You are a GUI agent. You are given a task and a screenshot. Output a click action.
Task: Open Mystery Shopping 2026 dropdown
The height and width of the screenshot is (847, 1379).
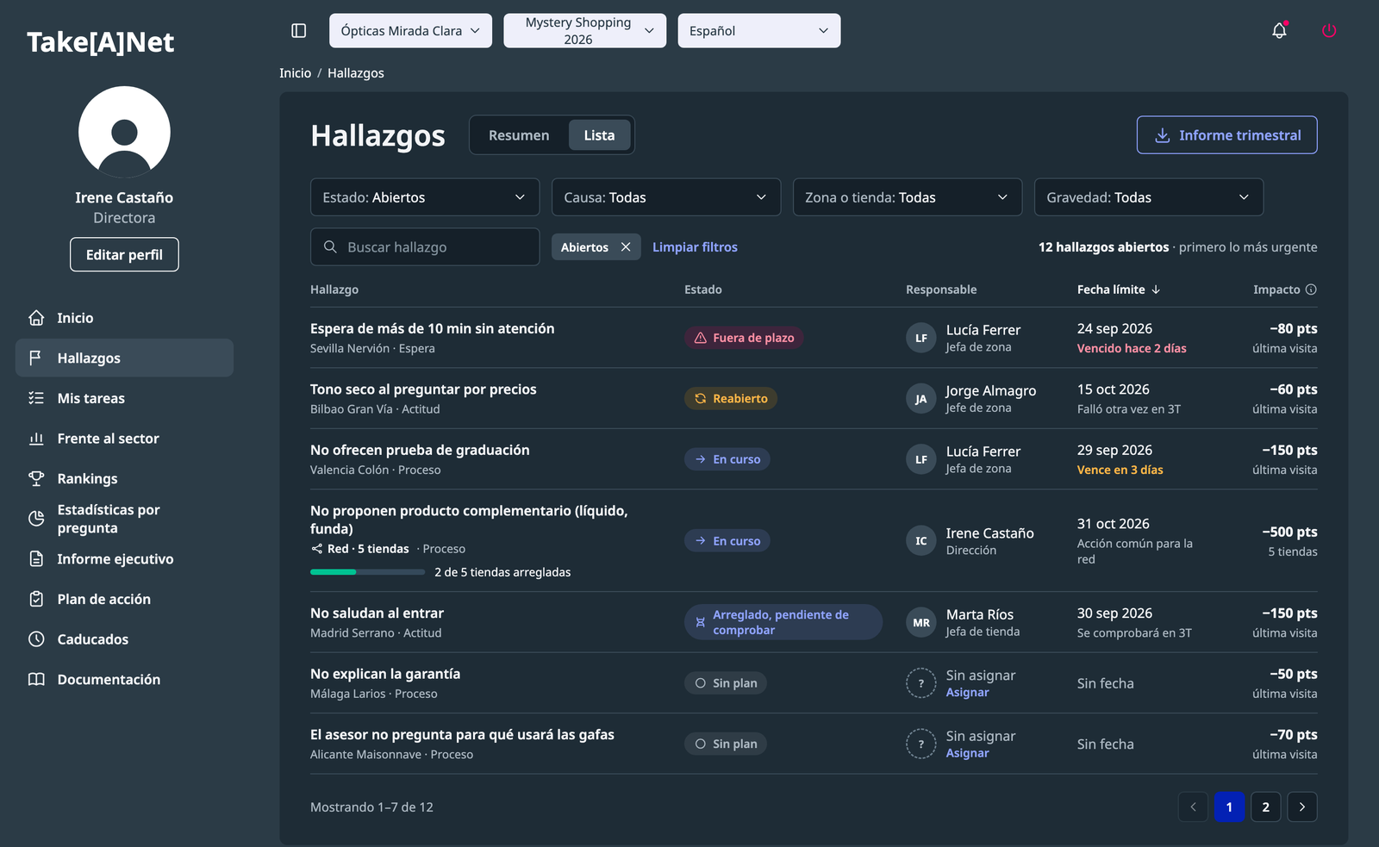point(584,31)
